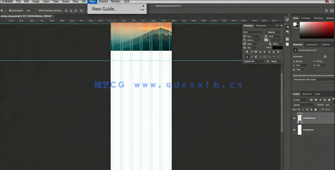This screenshot has height=170, width=335.
Task: Open the font size dropdown
Action: [254, 37]
